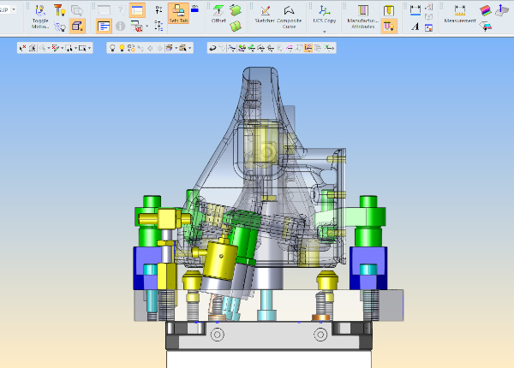Expand the UCS Copy dropdown arrow

point(324,31)
